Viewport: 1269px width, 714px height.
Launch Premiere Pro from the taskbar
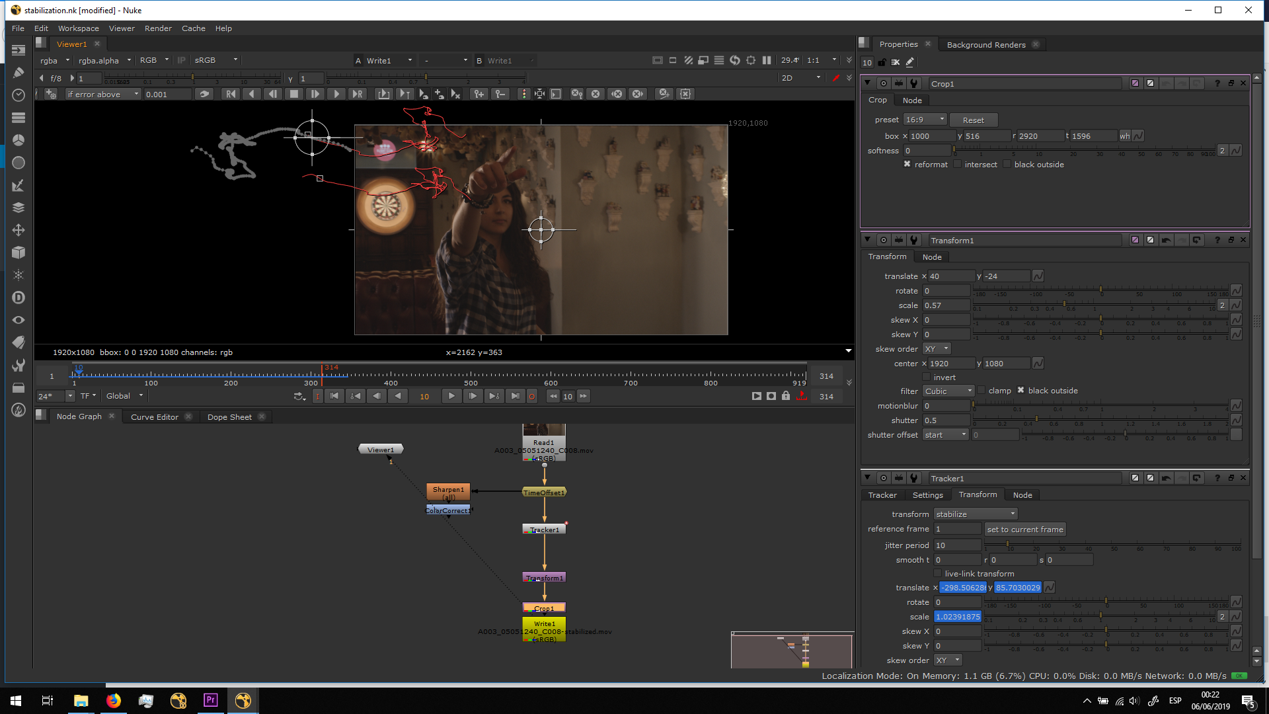point(210,700)
